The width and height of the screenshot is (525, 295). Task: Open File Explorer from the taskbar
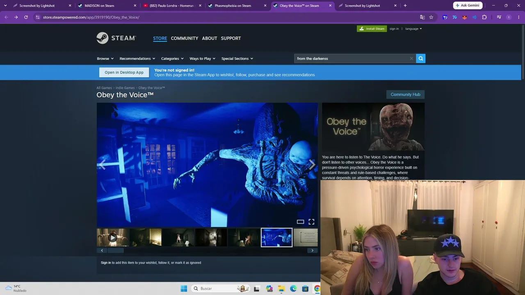tap(281, 288)
